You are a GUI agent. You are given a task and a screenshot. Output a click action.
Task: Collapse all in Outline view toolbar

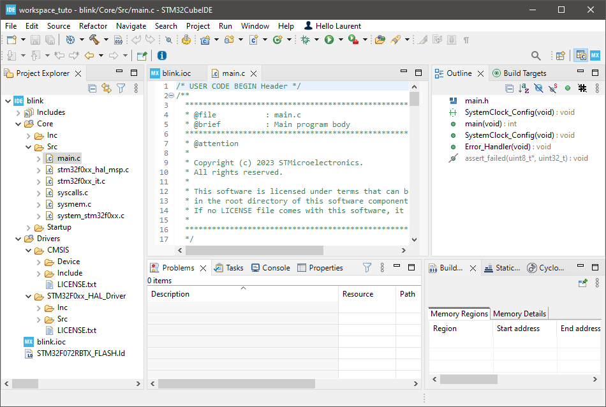point(510,89)
